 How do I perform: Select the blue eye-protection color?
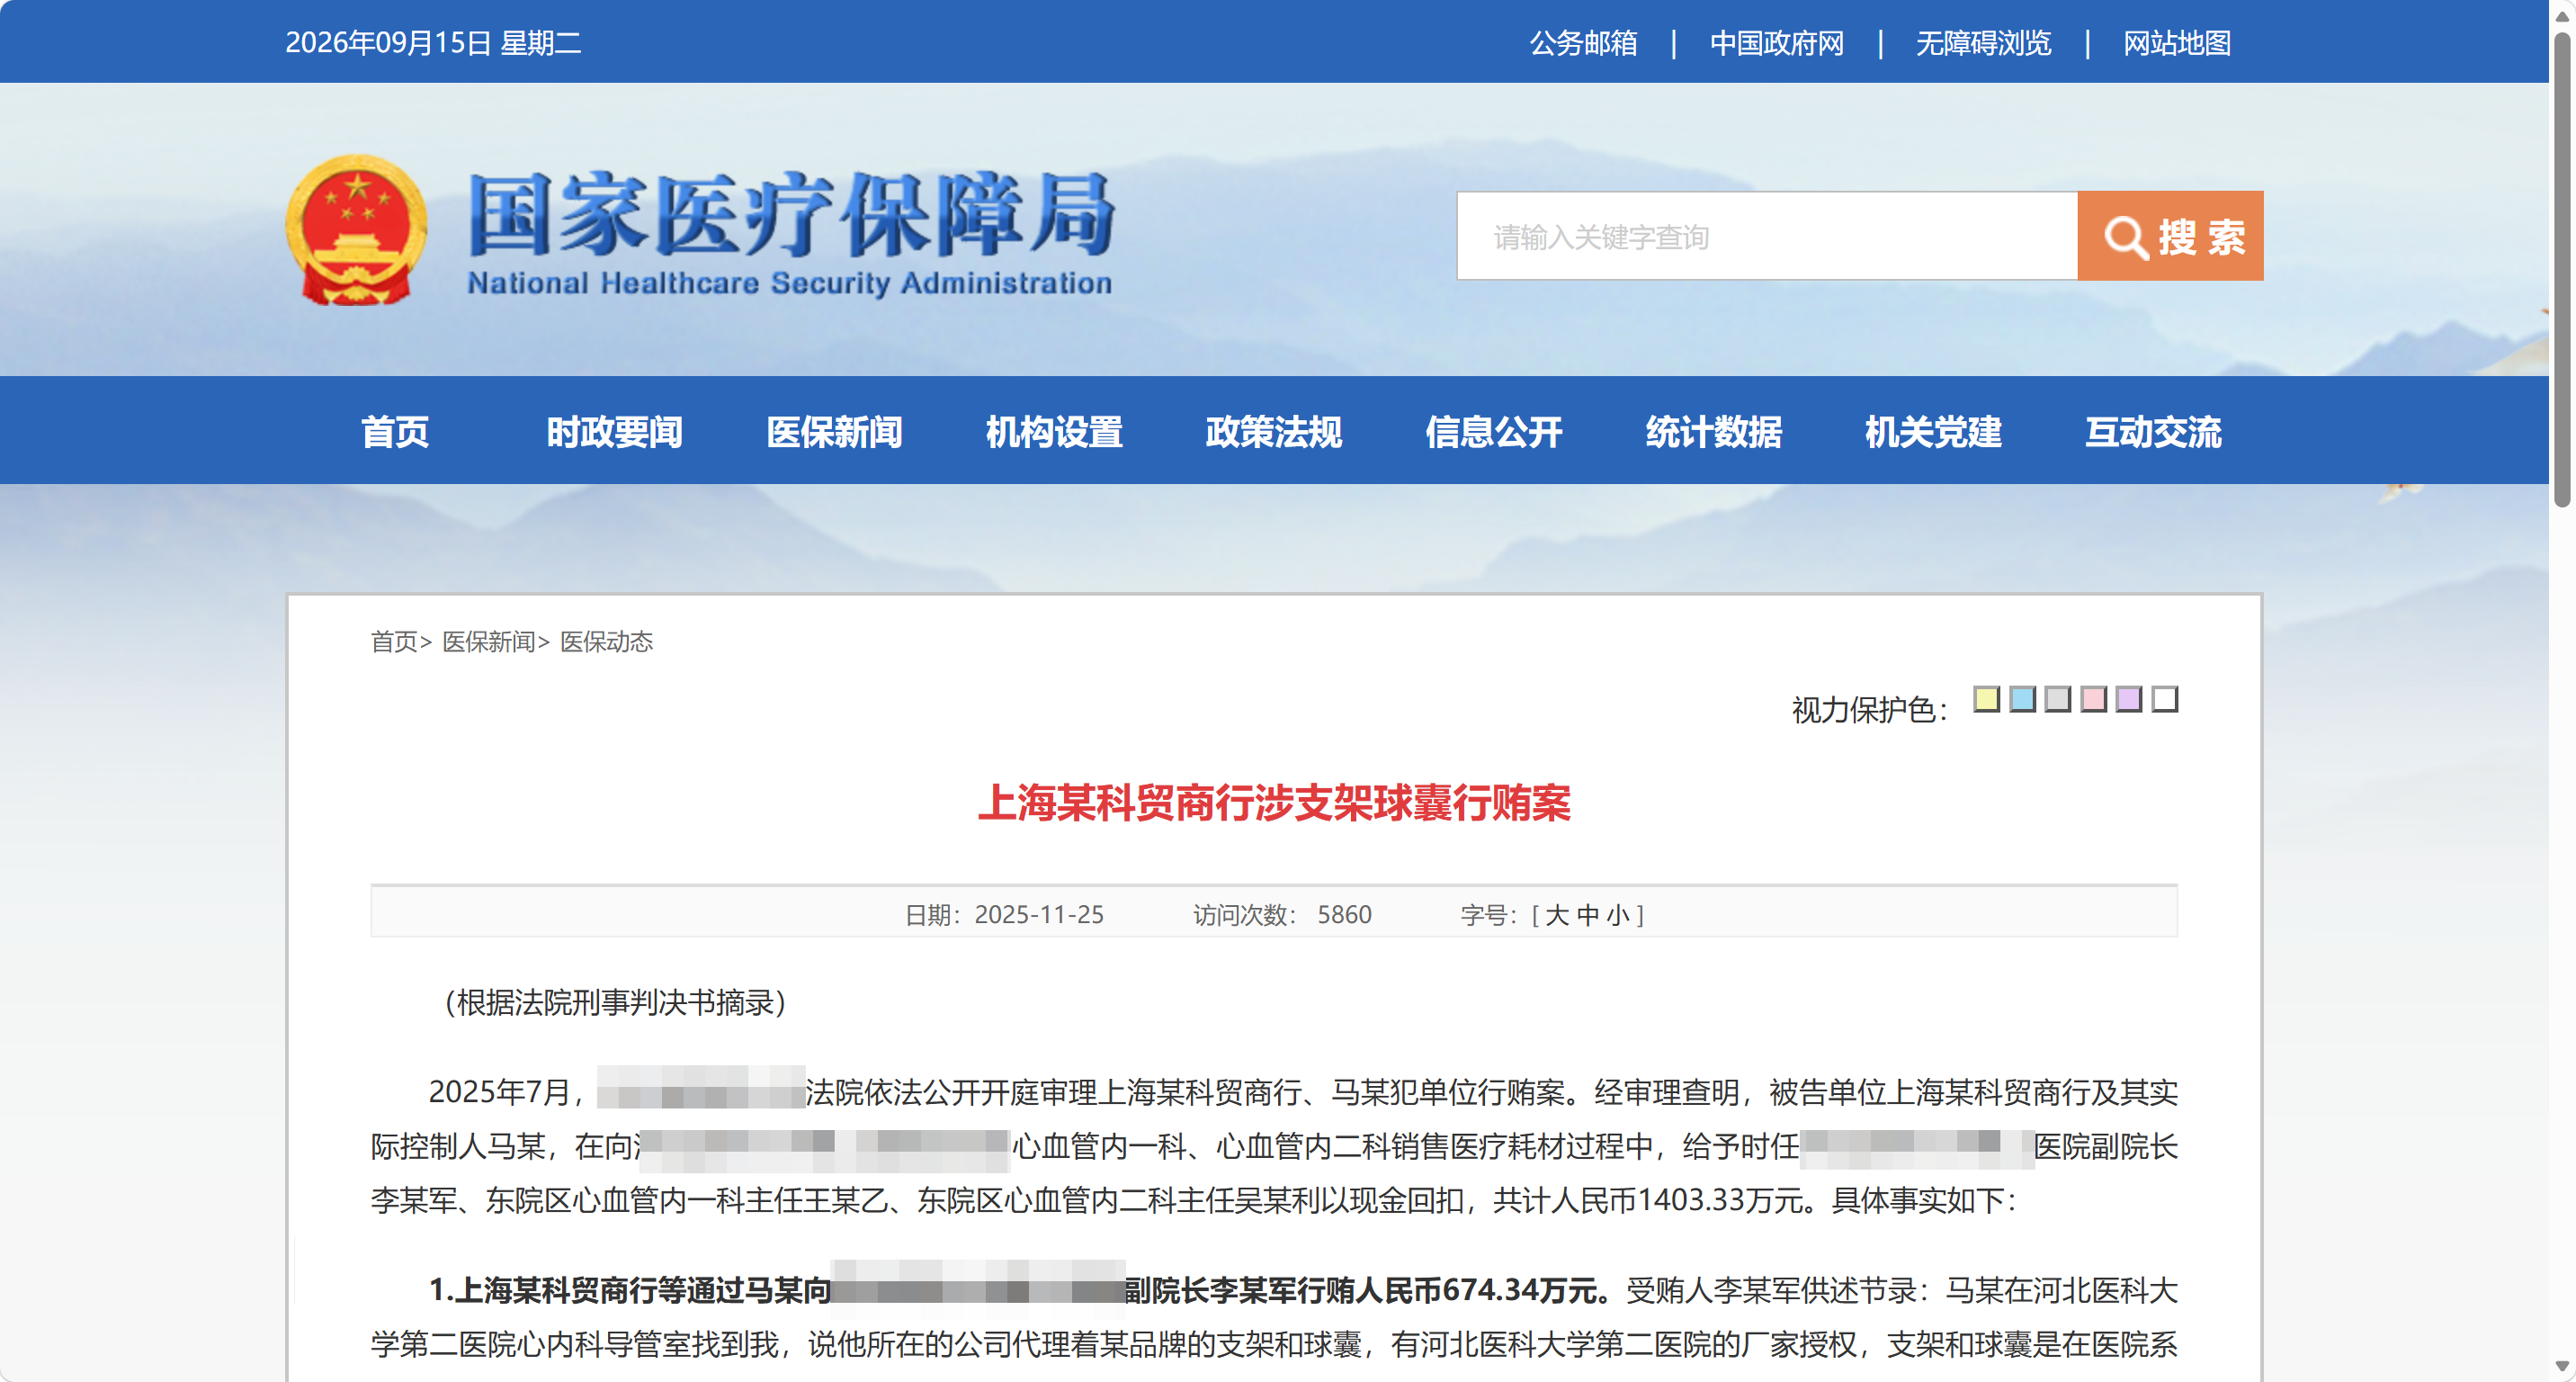tap(2022, 699)
